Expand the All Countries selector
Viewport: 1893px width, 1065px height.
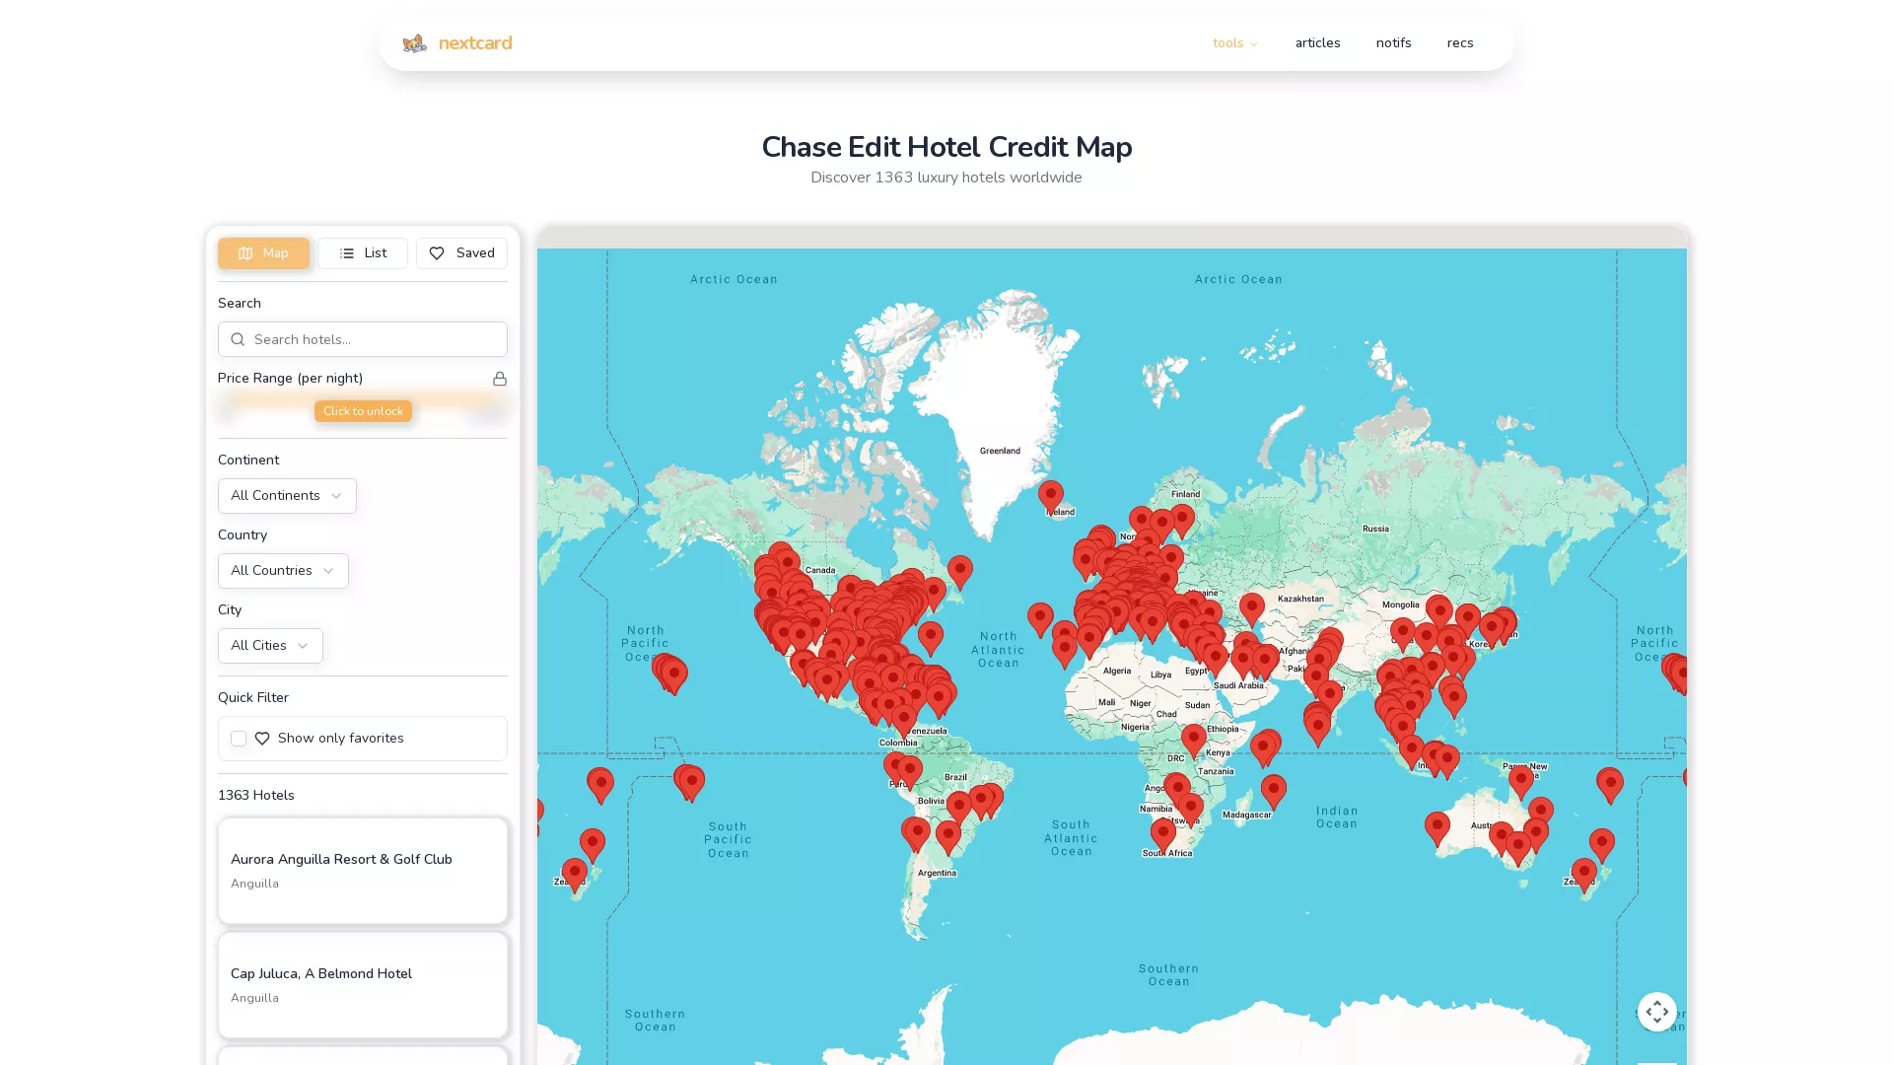tap(283, 570)
